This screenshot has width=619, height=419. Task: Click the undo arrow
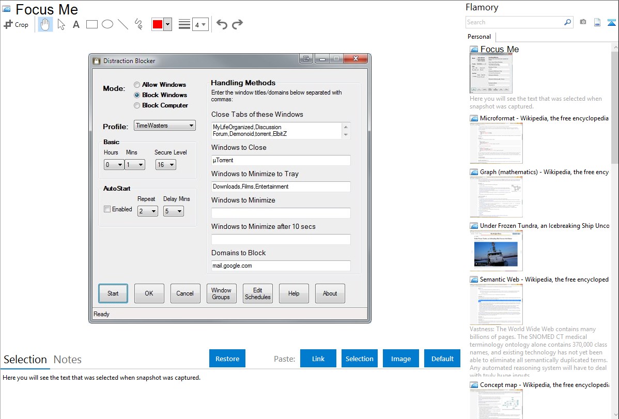coord(222,24)
